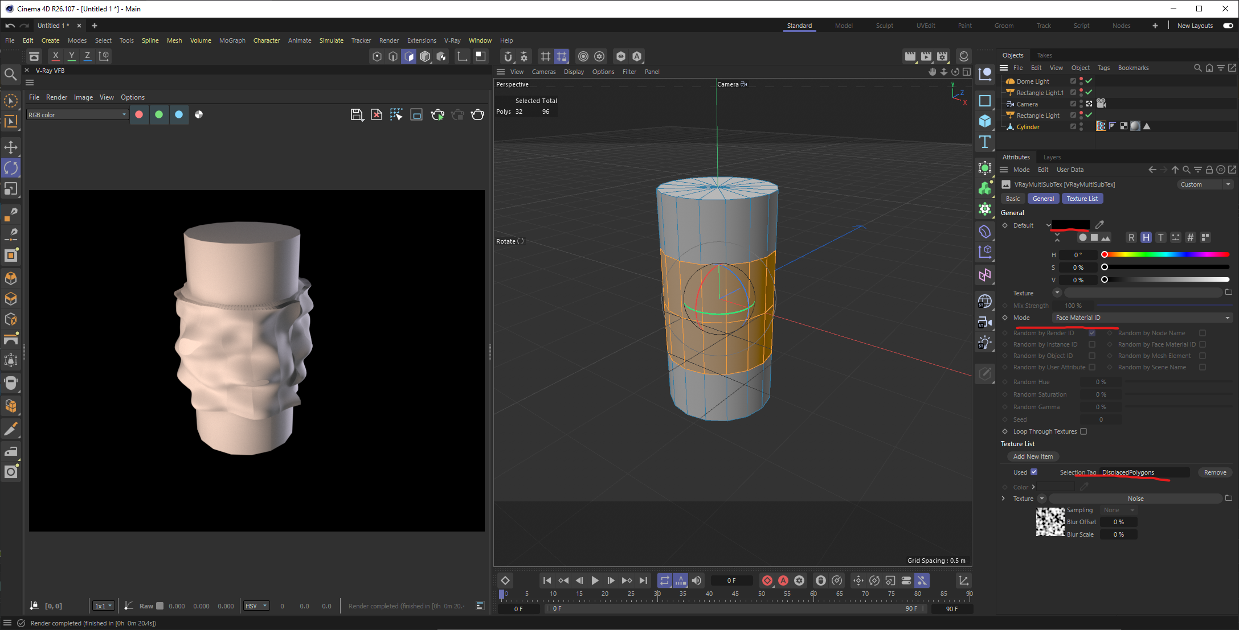Enable Loop Through Textures checkbox

click(x=1083, y=431)
